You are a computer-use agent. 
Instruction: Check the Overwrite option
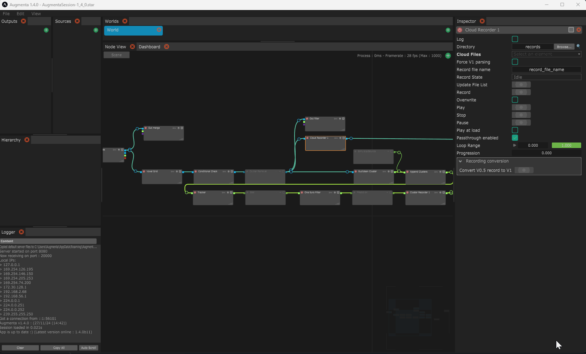click(515, 100)
